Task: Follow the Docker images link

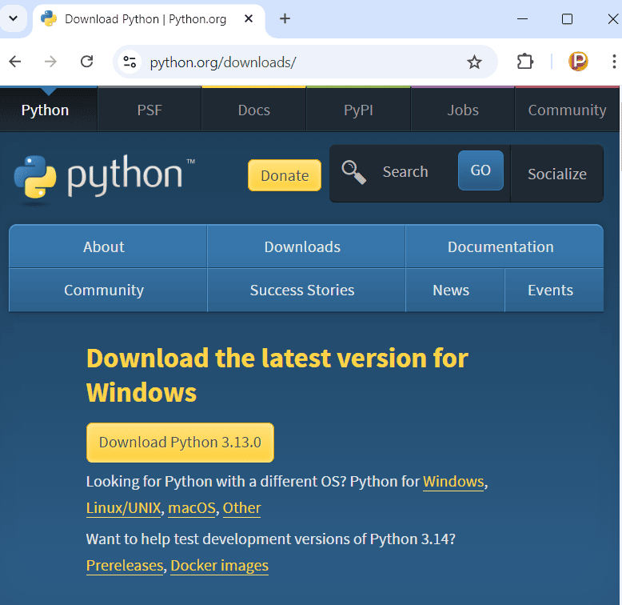Action: pos(219,566)
